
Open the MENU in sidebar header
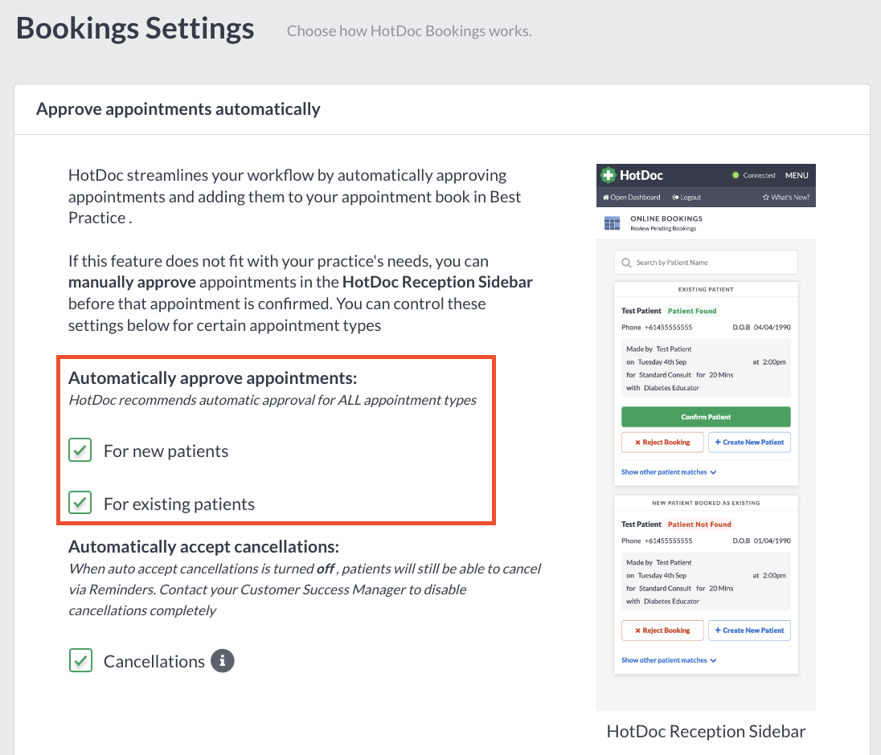[x=796, y=175]
